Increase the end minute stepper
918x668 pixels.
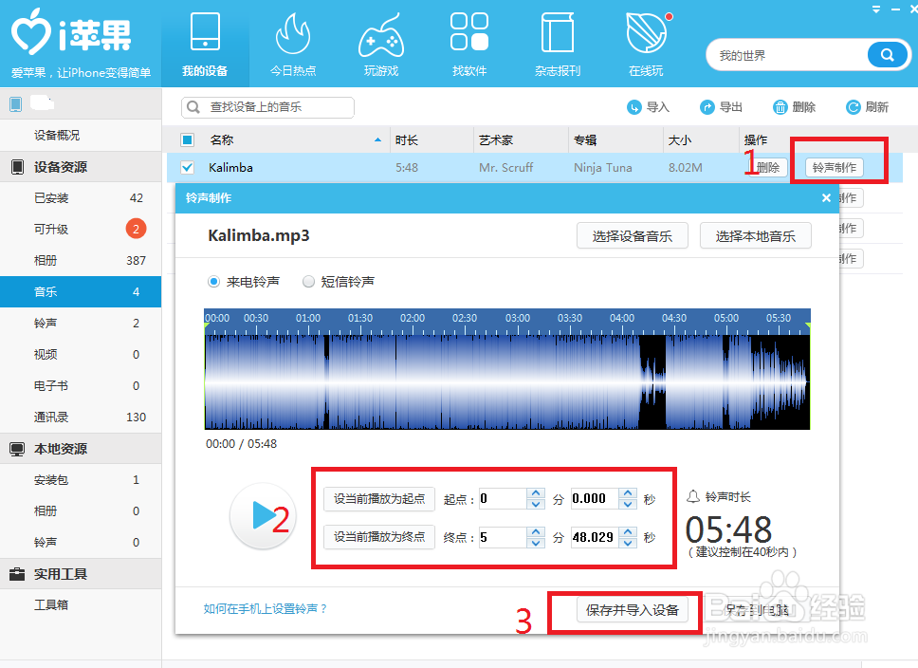(x=537, y=531)
